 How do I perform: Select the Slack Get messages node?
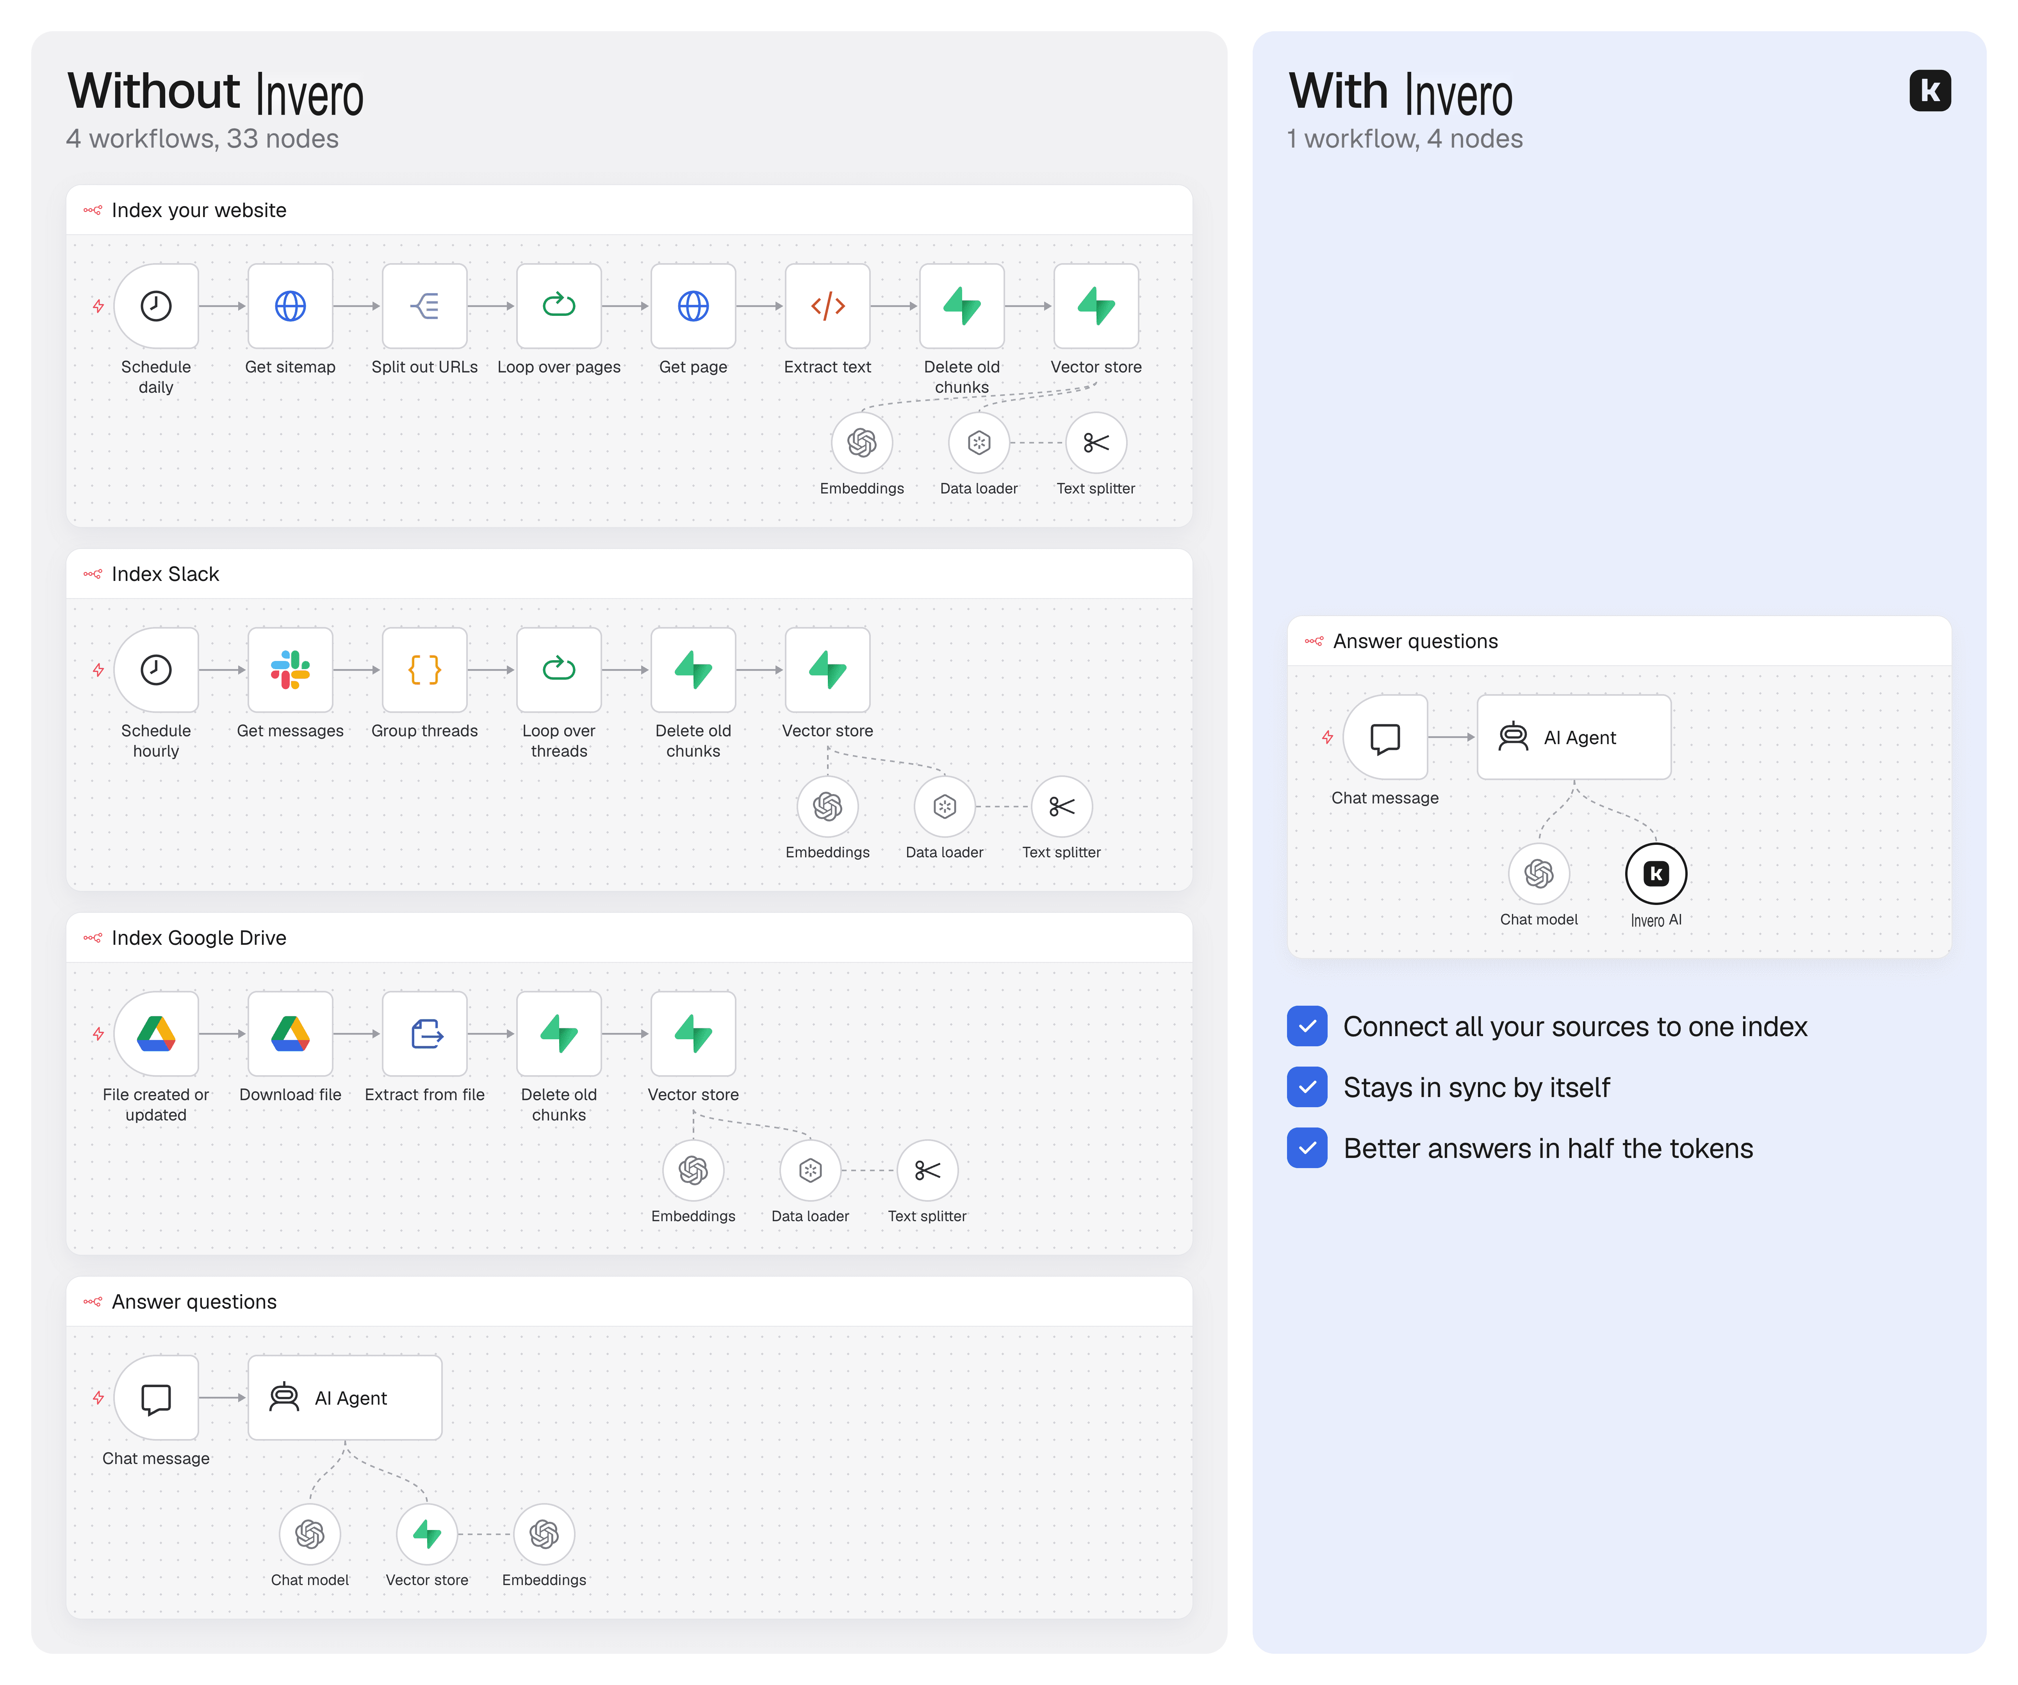[x=290, y=670]
